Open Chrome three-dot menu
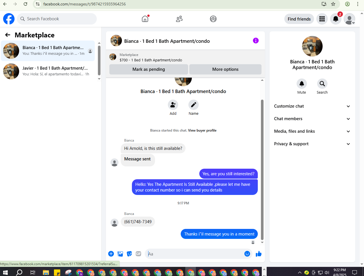 [x=358, y=4]
